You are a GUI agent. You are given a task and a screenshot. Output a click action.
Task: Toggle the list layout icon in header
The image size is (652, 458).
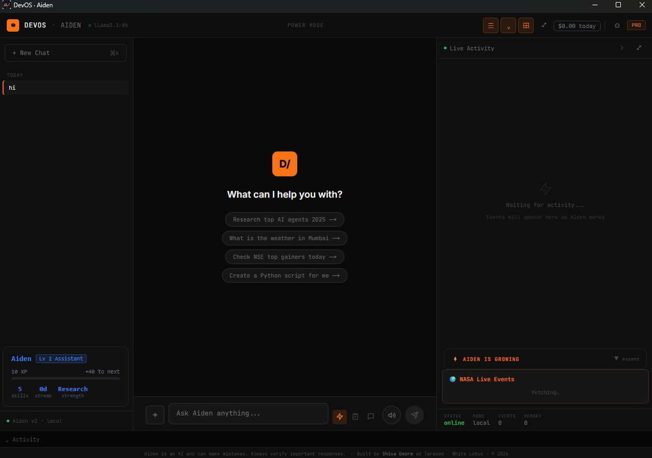coord(491,25)
